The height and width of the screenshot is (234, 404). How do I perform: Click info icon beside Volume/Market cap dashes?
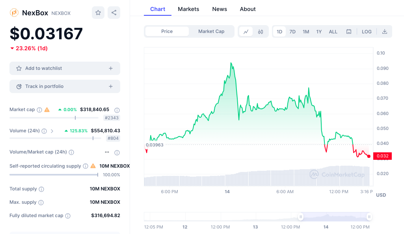117,153
